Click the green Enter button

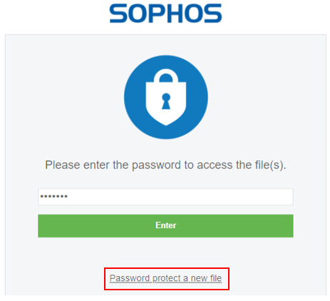pos(165,226)
